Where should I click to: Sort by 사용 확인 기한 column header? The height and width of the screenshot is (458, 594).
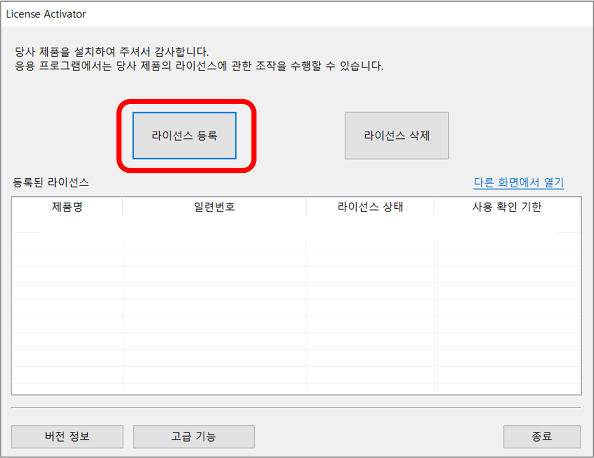pyautogui.click(x=506, y=207)
